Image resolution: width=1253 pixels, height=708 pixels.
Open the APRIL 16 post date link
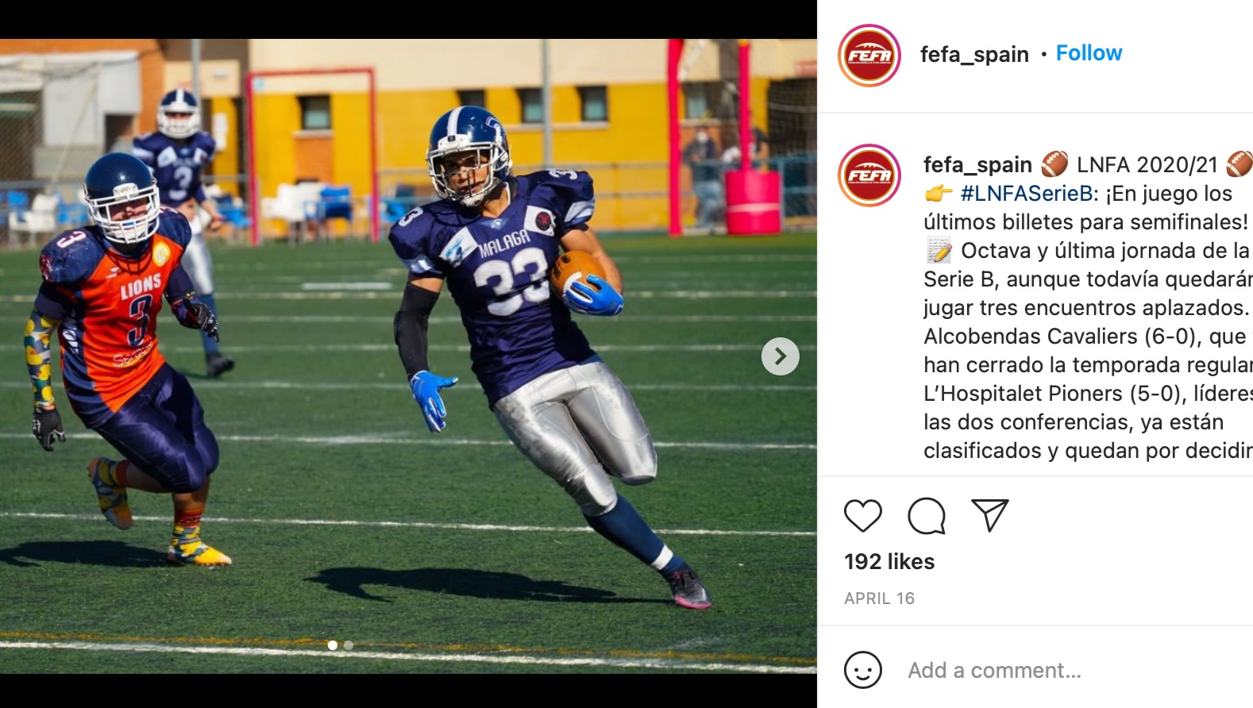tap(879, 598)
